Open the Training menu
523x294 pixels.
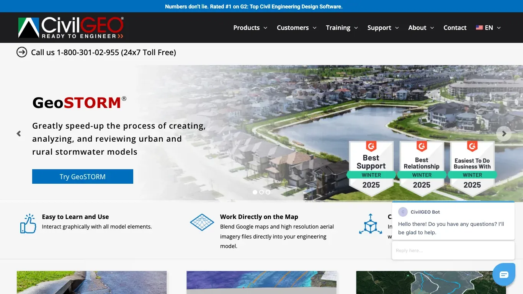coord(338,28)
